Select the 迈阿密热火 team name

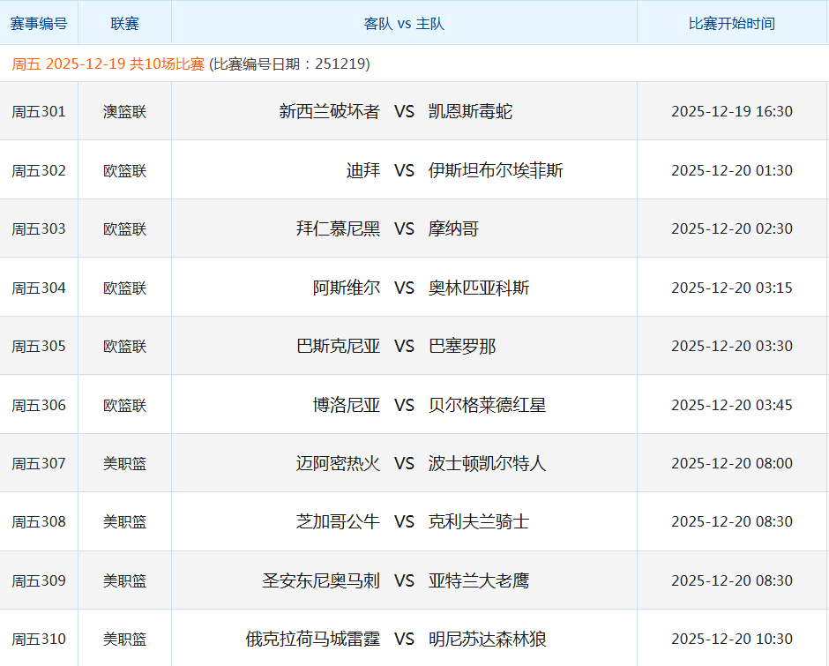pyautogui.click(x=342, y=462)
